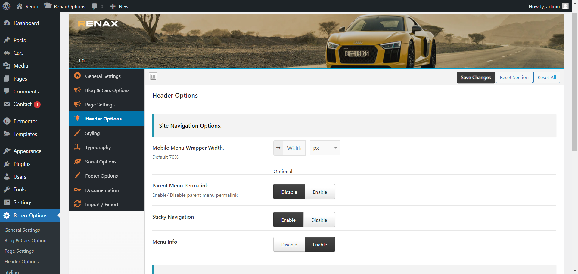Click the admin avatar icon
This screenshot has width=578, height=274.
(565, 6)
